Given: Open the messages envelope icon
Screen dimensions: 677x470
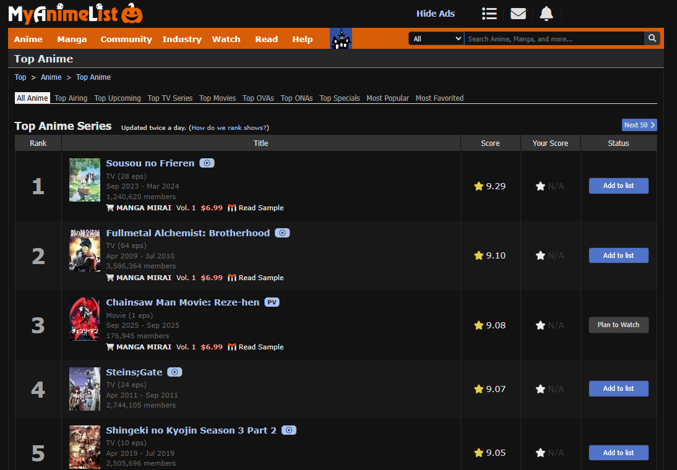Looking at the screenshot, I should coord(518,14).
